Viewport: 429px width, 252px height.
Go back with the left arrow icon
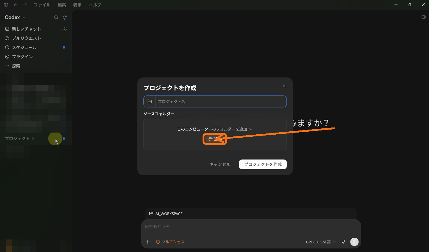16,5
